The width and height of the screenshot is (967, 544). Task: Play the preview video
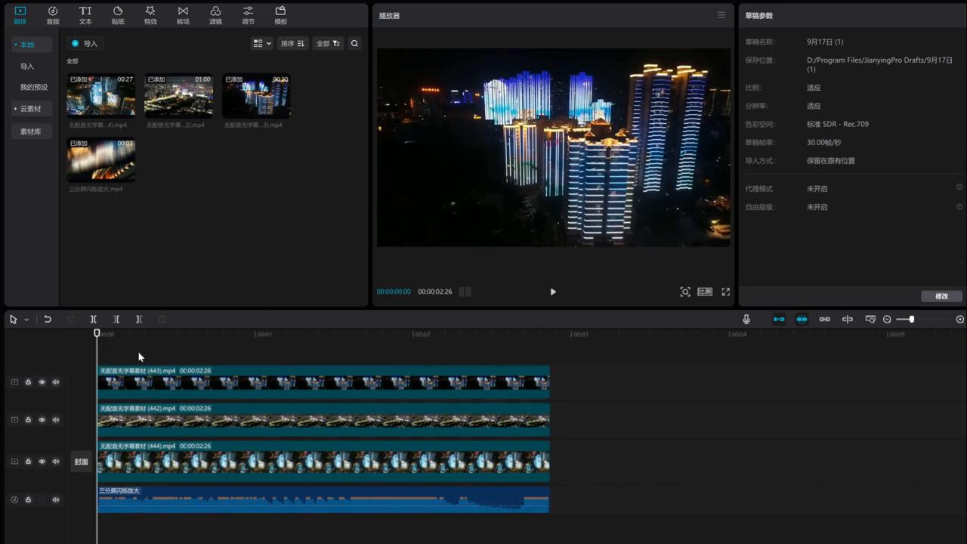click(553, 292)
